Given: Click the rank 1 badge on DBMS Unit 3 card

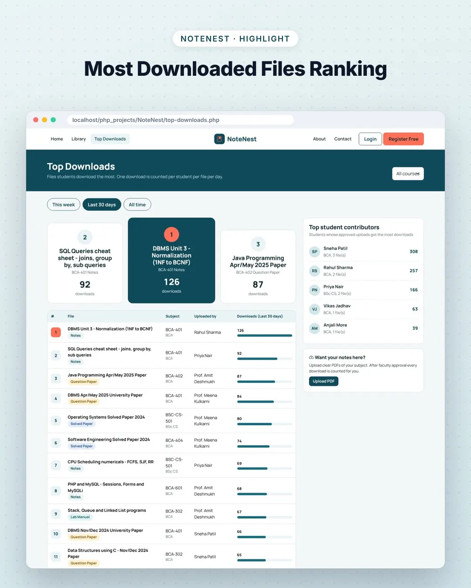Looking at the screenshot, I should tap(171, 235).
